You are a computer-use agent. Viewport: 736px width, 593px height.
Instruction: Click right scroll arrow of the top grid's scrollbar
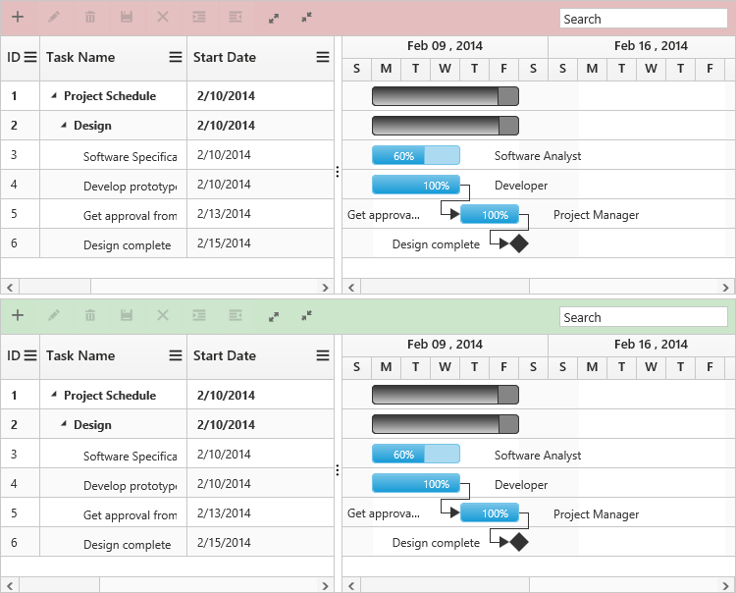click(x=327, y=287)
